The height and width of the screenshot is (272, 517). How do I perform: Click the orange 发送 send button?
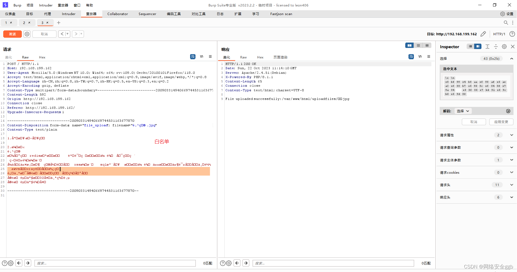tap(12, 34)
